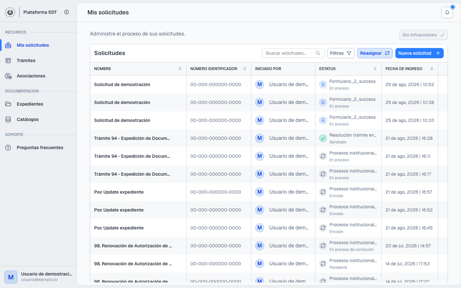The width and height of the screenshot is (461, 288).
Task: Open Poc Update expediente dated 16:57
Action: click(x=119, y=192)
